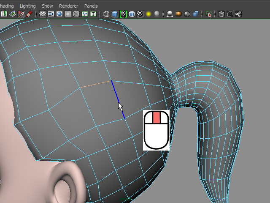Click the isolate select icon
Image resolution: width=270 pixels, height=203 pixels.
click(208, 14)
